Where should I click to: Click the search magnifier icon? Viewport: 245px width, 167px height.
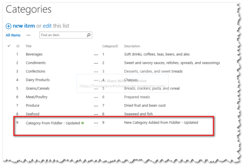tap(89, 35)
